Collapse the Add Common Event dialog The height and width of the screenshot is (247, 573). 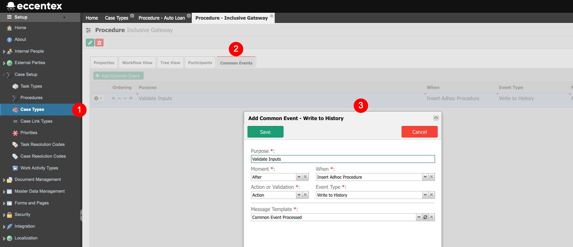(x=436, y=118)
